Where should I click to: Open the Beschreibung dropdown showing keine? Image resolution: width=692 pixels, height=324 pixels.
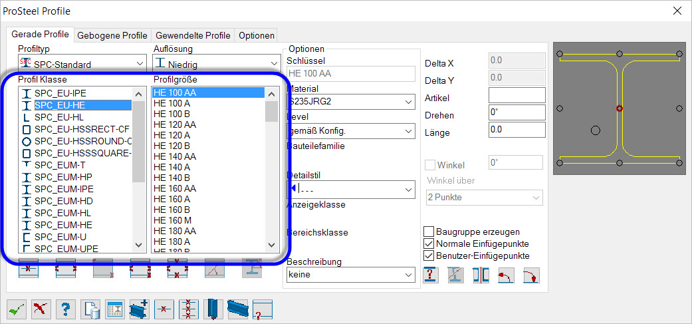pos(351,275)
